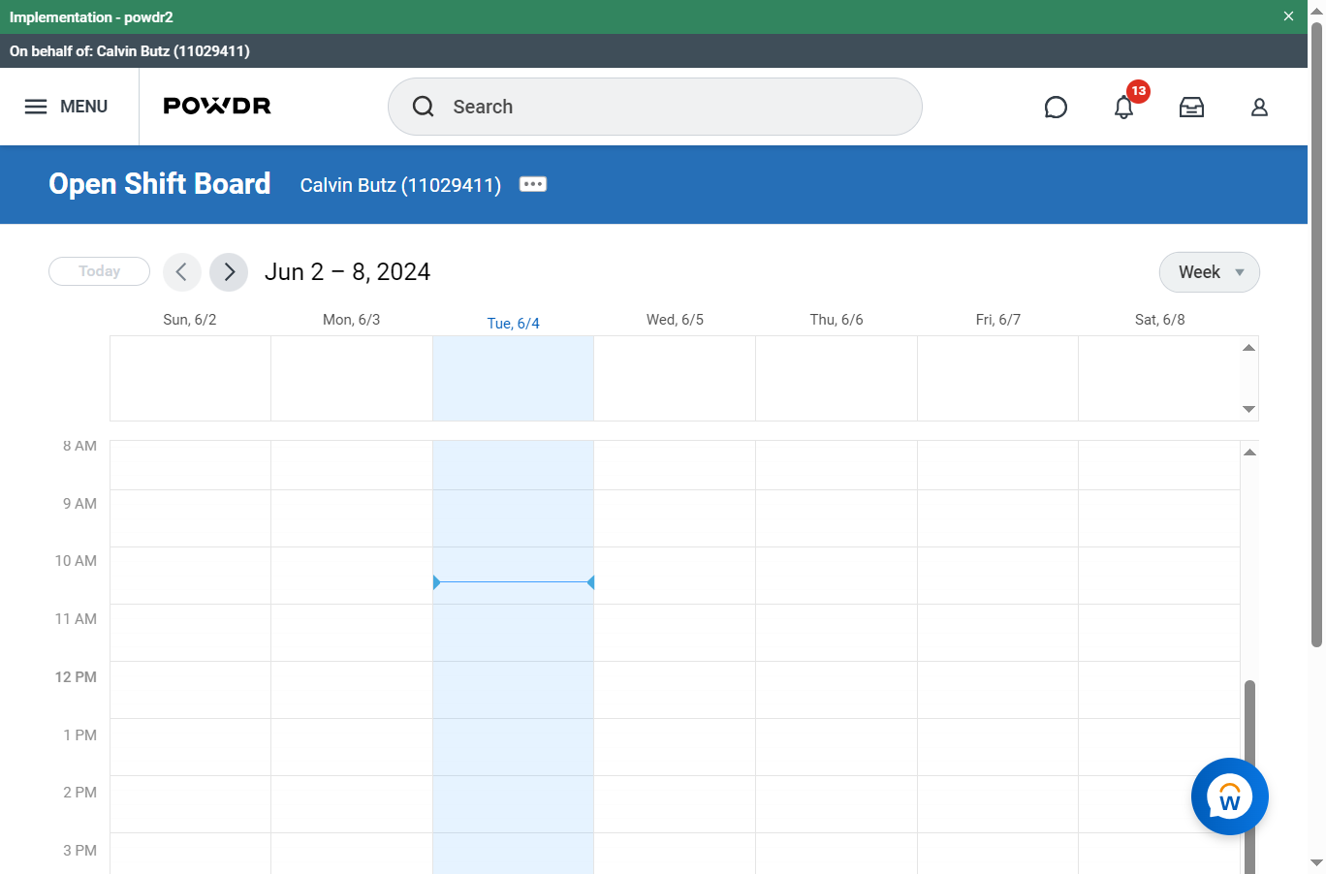
Task: Click the POWDR home logo
Action: [x=217, y=107]
